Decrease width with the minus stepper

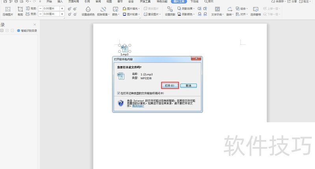click(x=41, y=14)
